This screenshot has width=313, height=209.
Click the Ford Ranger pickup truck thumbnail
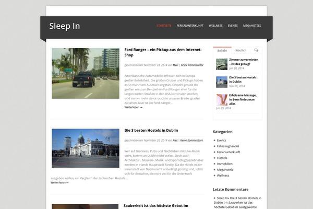(x=86, y=73)
